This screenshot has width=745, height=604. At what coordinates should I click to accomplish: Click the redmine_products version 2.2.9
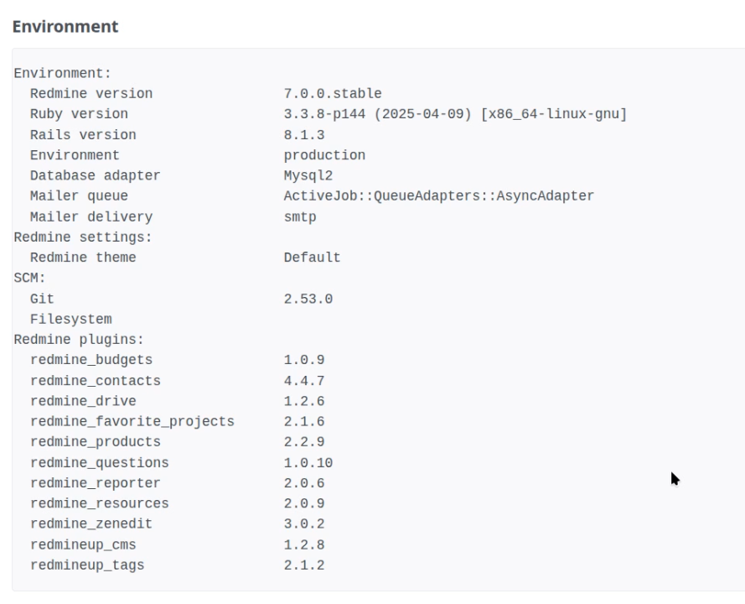tap(304, 443)
